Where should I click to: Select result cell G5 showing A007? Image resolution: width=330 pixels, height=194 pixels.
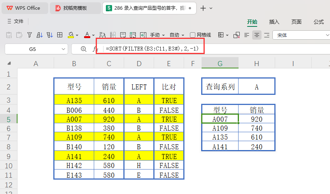[220, 119]
